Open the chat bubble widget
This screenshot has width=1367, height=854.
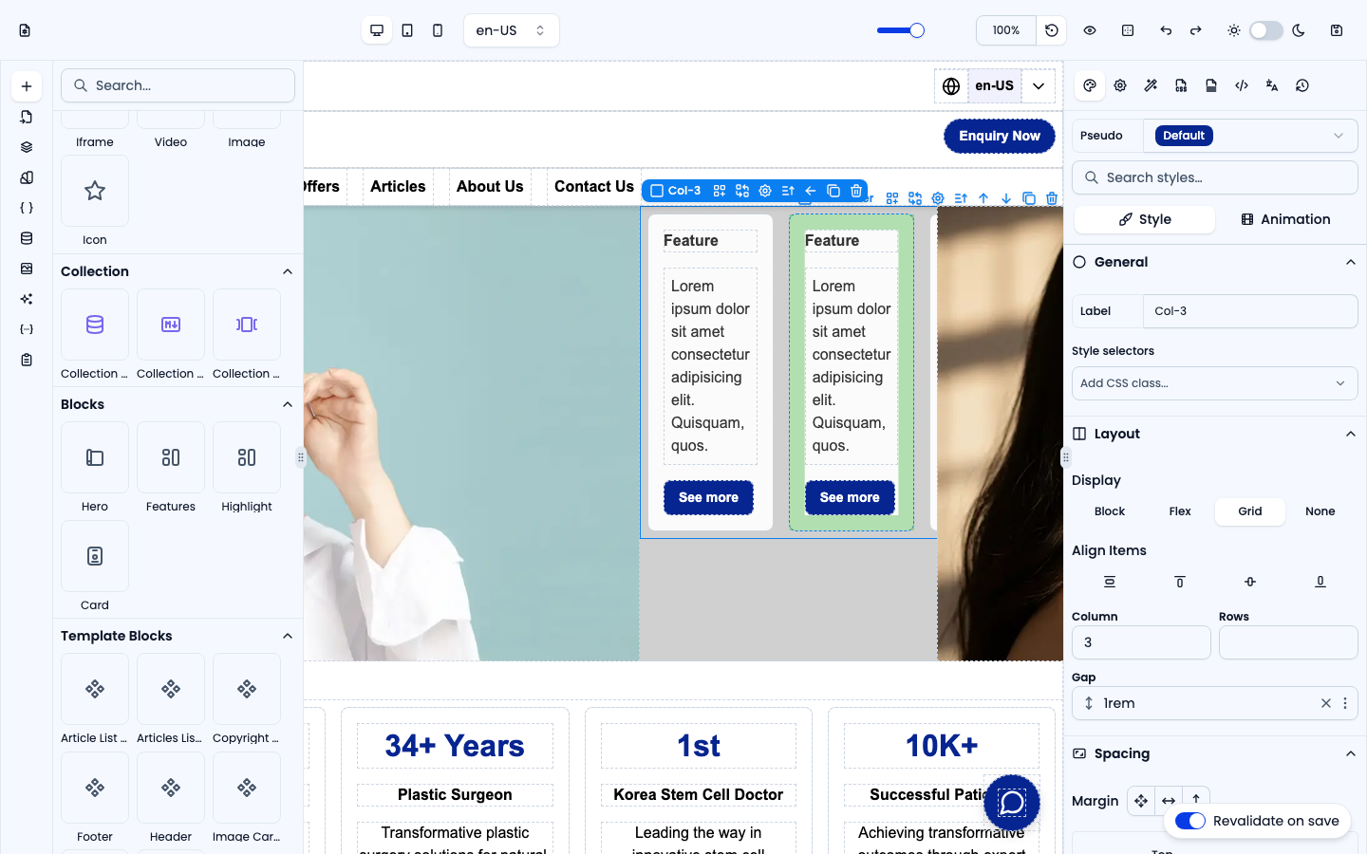[1012, 803]
